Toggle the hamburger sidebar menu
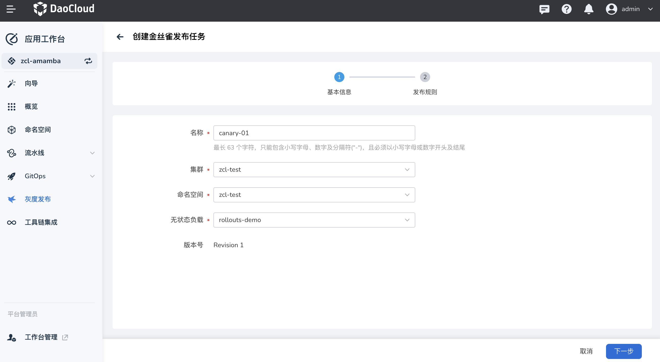This screenshot has height=362, width=660. tap(11, 9)
